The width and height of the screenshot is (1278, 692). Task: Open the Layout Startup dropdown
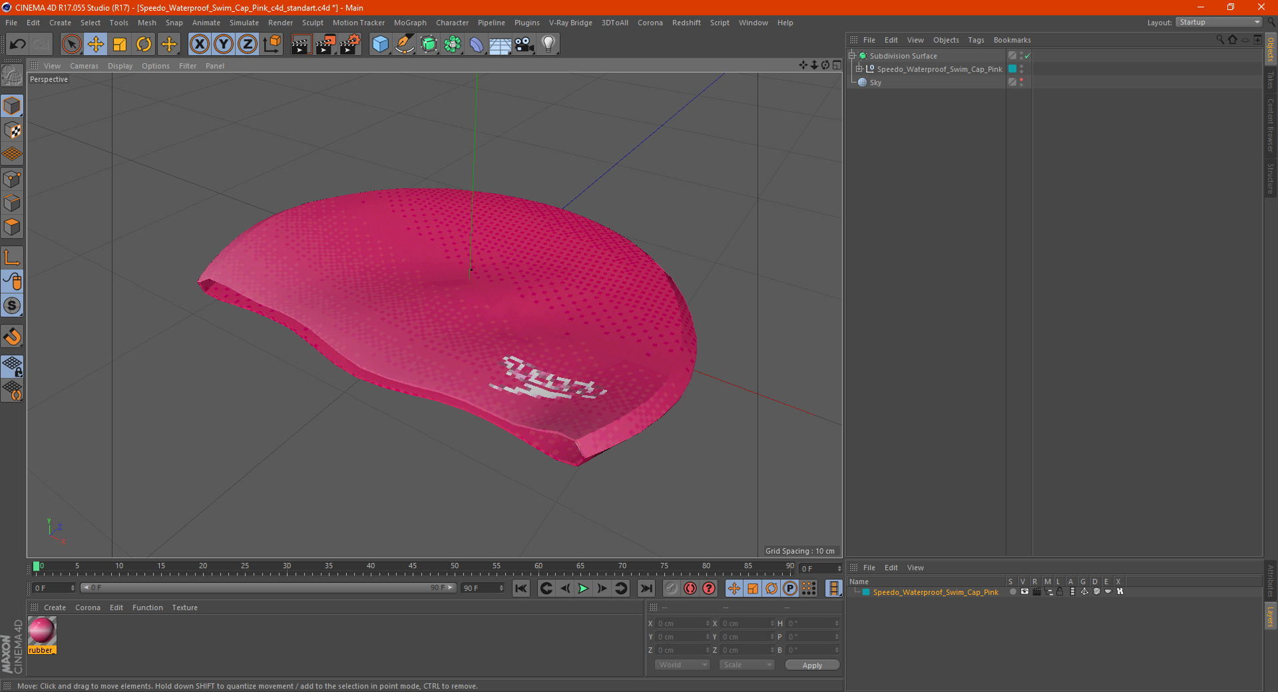(1219, 23)
